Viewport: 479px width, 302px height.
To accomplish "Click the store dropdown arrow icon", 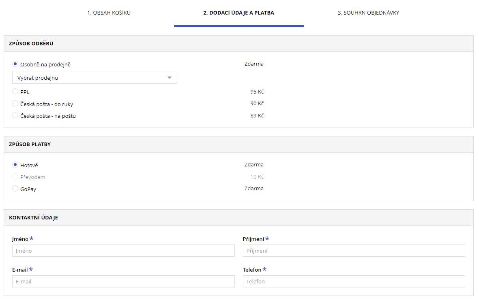I will coord(170,78).
